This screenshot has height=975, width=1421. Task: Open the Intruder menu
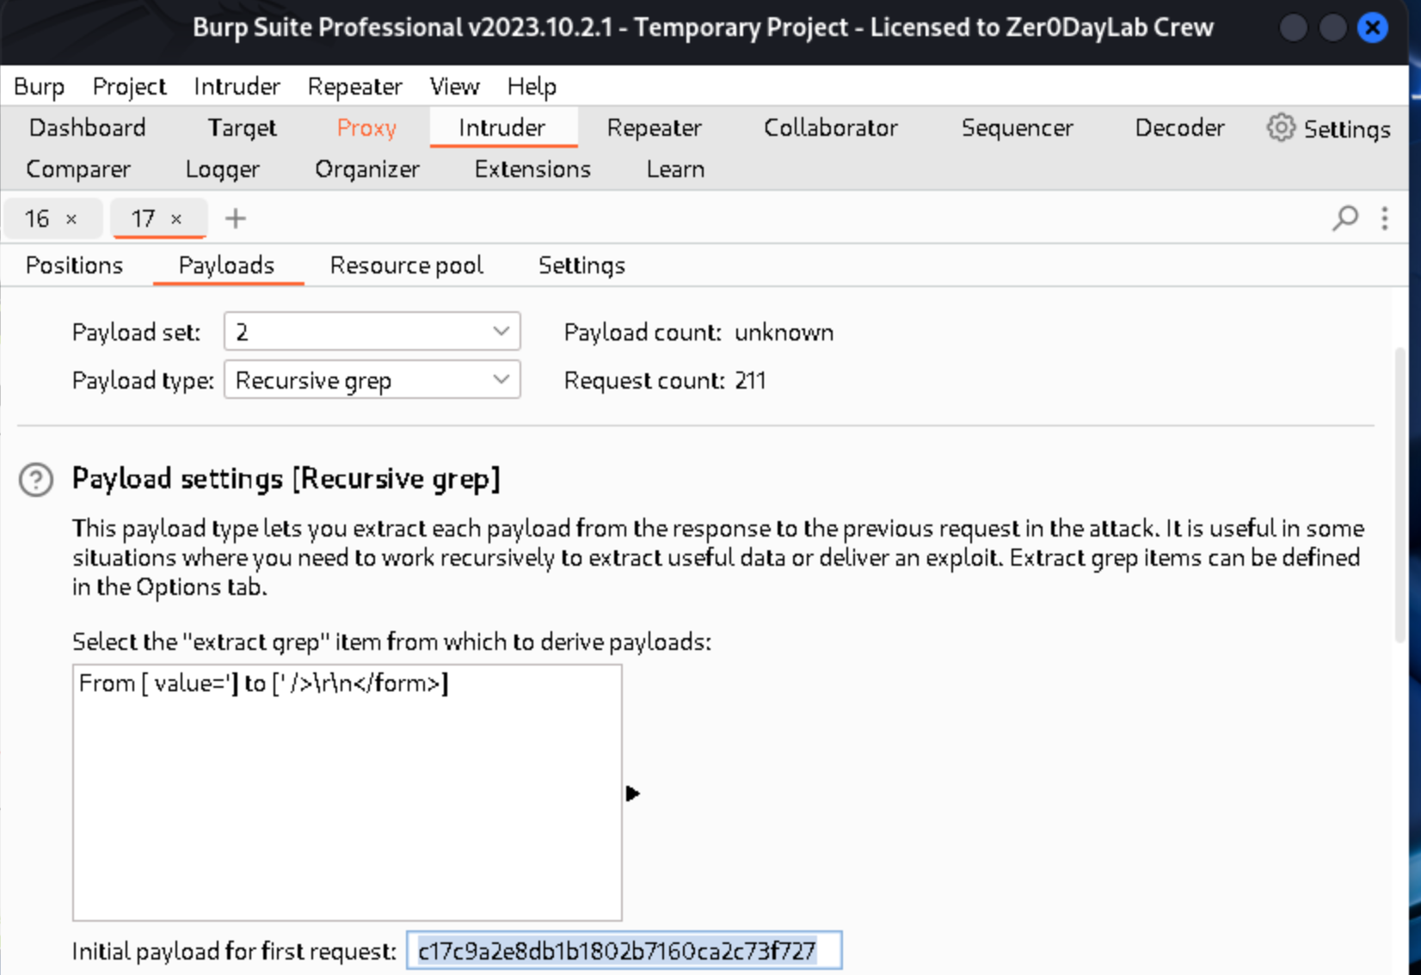click(x=237, y=87)
